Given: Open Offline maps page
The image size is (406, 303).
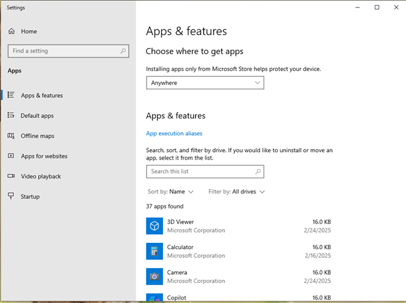Looking at the screenshot, I should click(x=38, y=136).
